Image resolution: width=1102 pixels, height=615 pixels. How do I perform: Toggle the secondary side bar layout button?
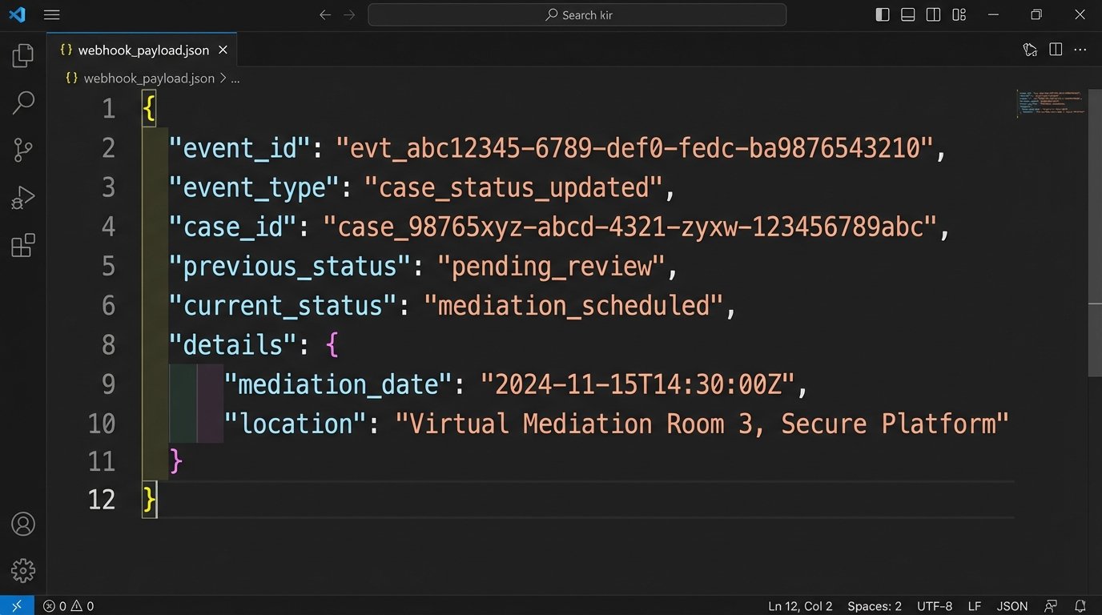934,14
